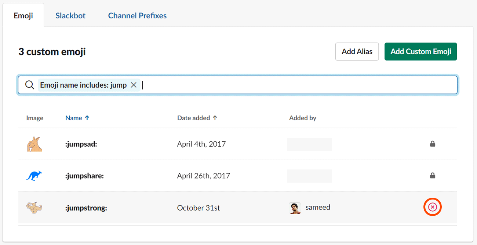477x245 pixels.
Task: Click the Image column header
Action: point(35,118)
